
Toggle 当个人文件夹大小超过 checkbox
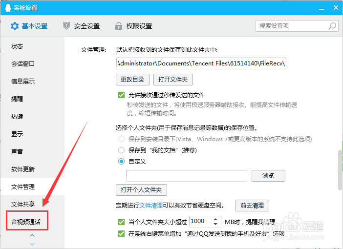point(121,222)
